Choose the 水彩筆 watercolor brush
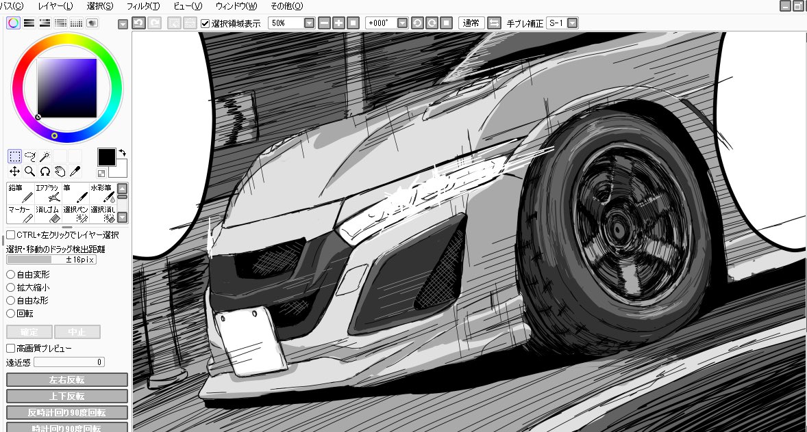This screenshot has width=807, height=432. (103, 193)
